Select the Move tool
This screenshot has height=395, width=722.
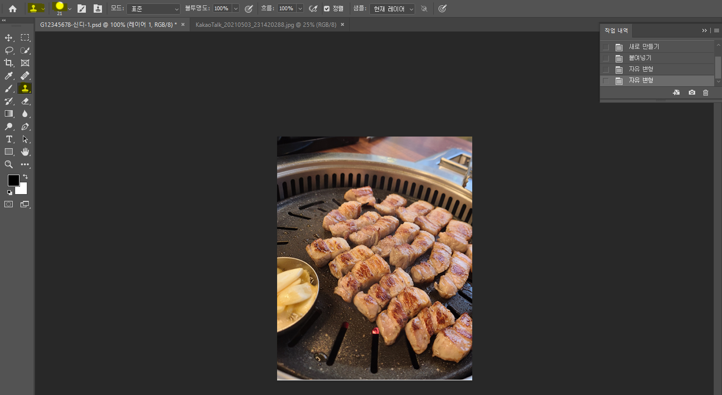pyautogui.click(x=9, y=38)
